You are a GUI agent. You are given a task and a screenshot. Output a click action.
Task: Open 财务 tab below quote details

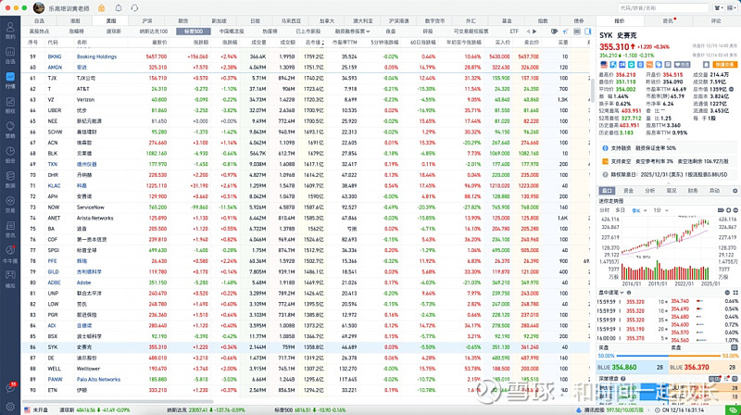[693, 191]
